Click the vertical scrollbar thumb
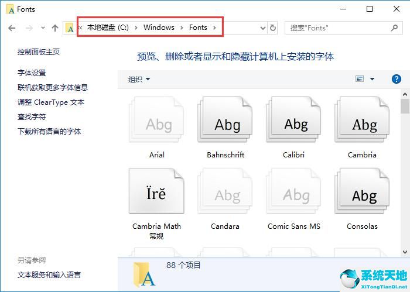 click(405, 106)
